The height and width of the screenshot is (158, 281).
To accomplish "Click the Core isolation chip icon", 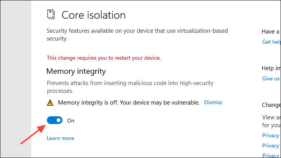I will click(51, 15).
